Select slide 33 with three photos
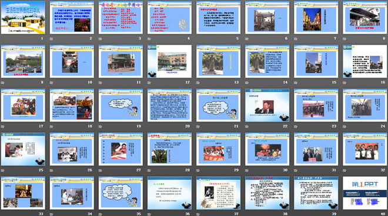The width and height of the screenshot is (388, 216). pyautogui.click(x=23, y=193)
